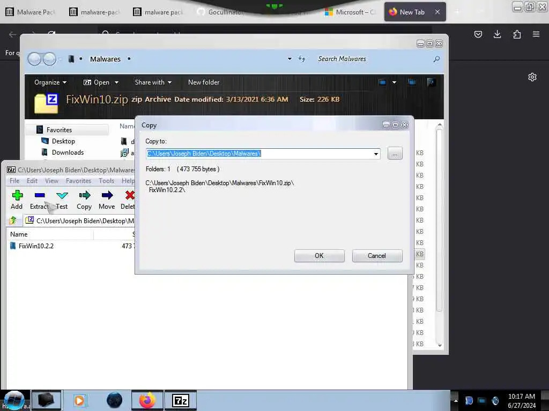
Task: Click the 7-Zip address path field
Action: point(80,220)
